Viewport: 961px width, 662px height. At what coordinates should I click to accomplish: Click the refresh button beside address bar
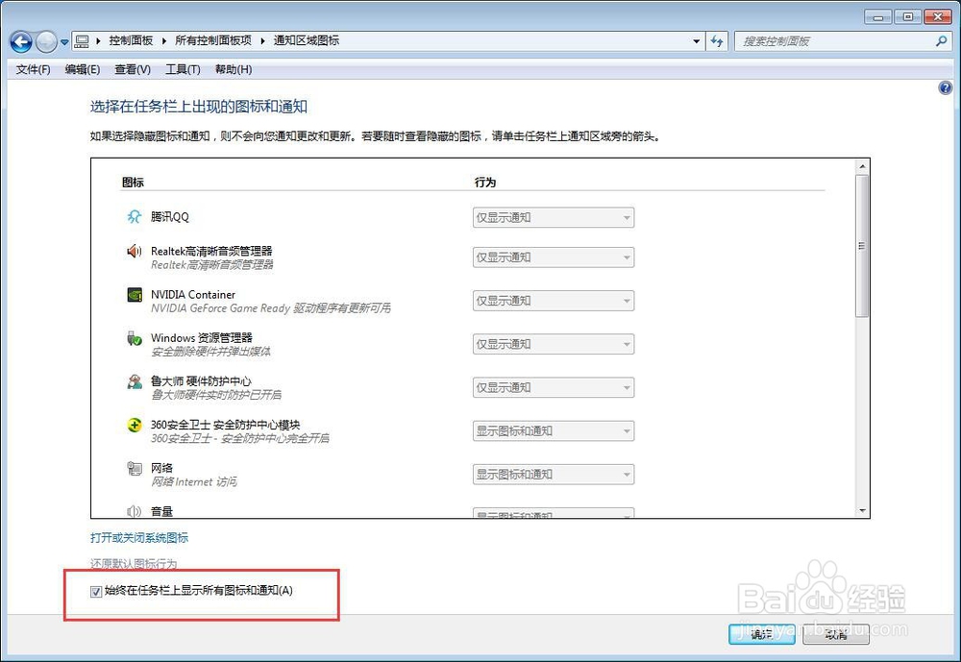pyautogui.click(x=717, y=41)
